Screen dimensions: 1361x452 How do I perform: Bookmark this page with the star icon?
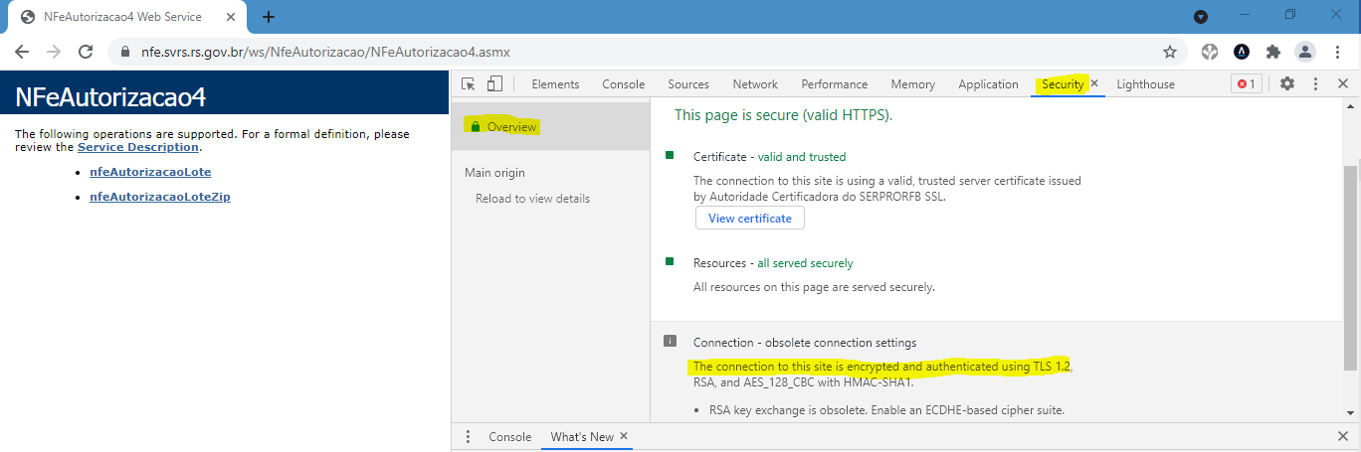click(x=1170, y=52)
